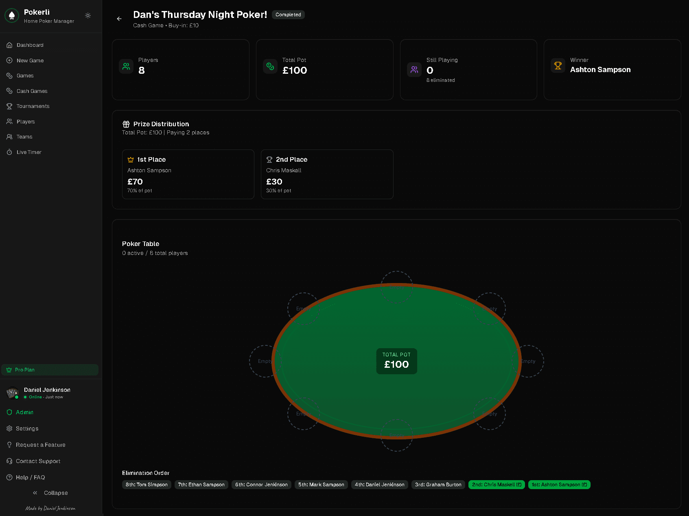Start a New Game from sidebar
This screenshot has height=516, width=689.
pyautogui.click(x=30, y=61)
